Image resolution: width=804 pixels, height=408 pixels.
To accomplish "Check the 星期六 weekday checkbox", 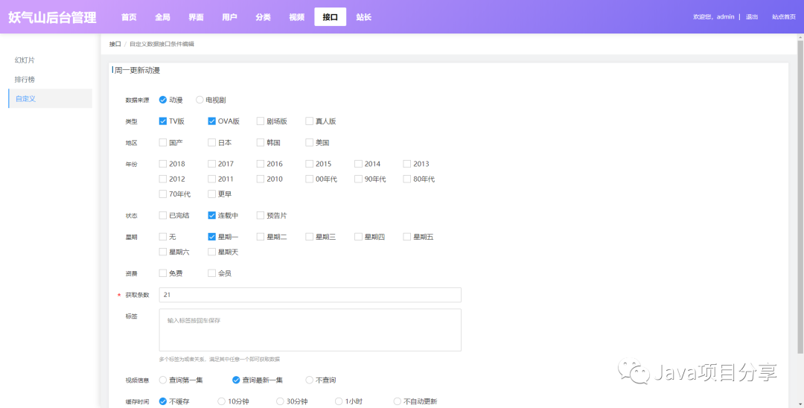I will tap(163, 252).
